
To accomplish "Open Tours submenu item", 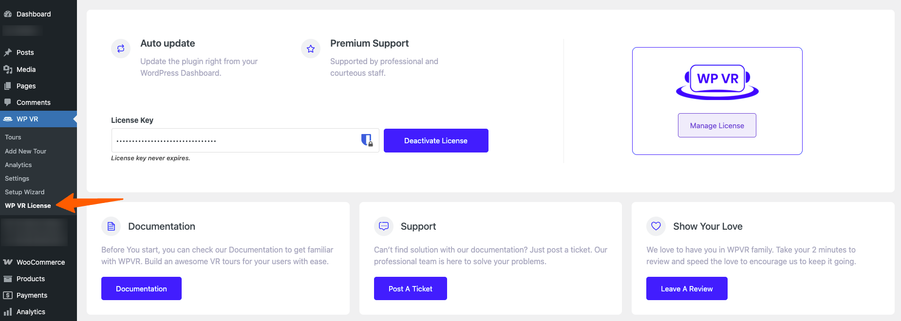I will (x=13, y=137).
